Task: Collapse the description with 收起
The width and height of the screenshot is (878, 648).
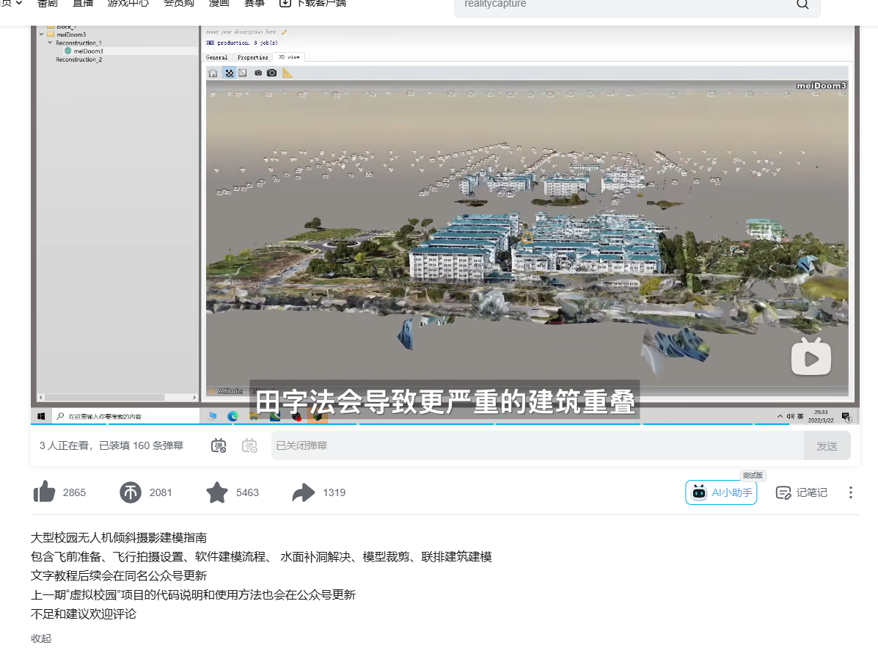Action: [x=41, y=638]
